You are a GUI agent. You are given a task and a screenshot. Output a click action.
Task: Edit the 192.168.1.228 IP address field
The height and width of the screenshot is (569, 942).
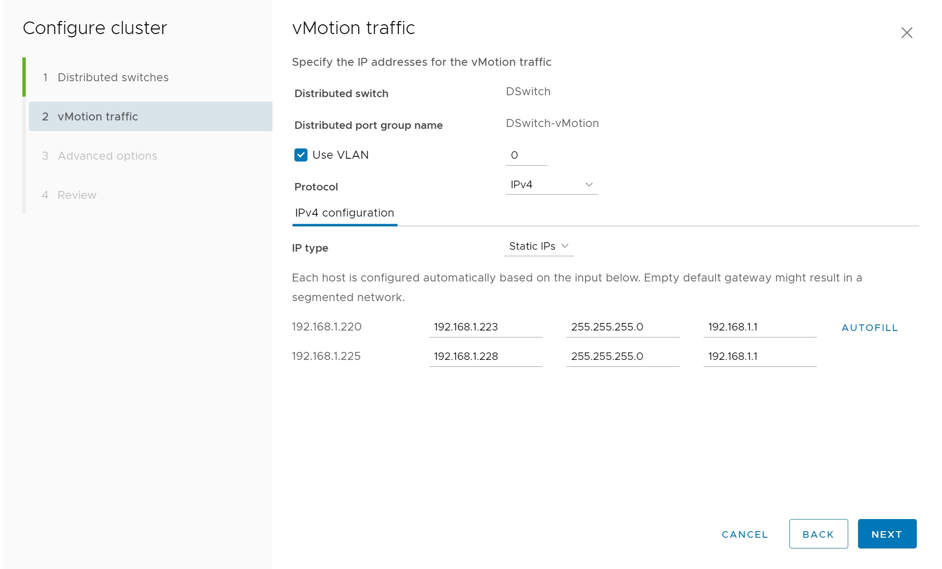pos(485,357)
